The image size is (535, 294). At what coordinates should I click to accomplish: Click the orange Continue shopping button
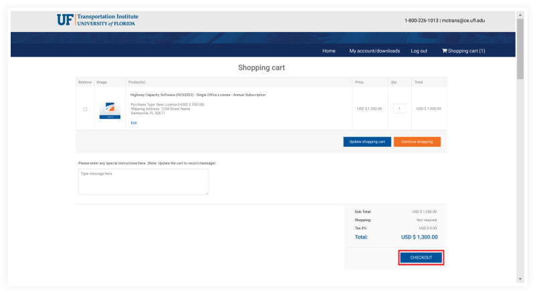click(x=417, y=142)
